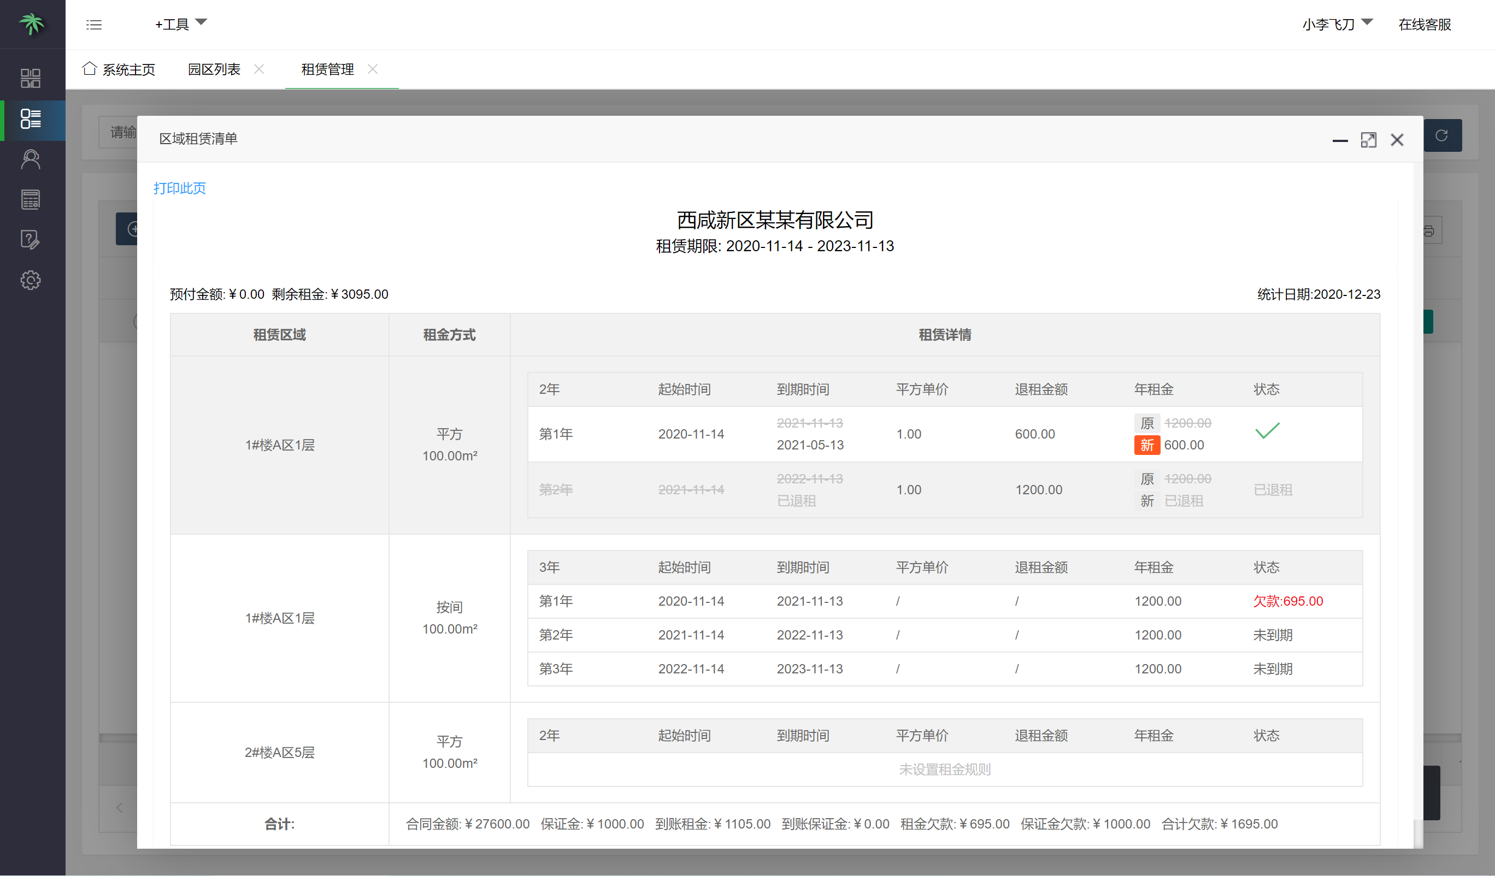Switch to the 系统主页 tab

point(119,69)
